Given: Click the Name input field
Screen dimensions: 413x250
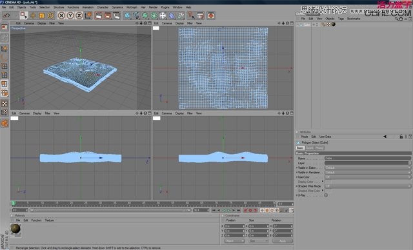Looking at the screenshot, I should pos(368,159).
